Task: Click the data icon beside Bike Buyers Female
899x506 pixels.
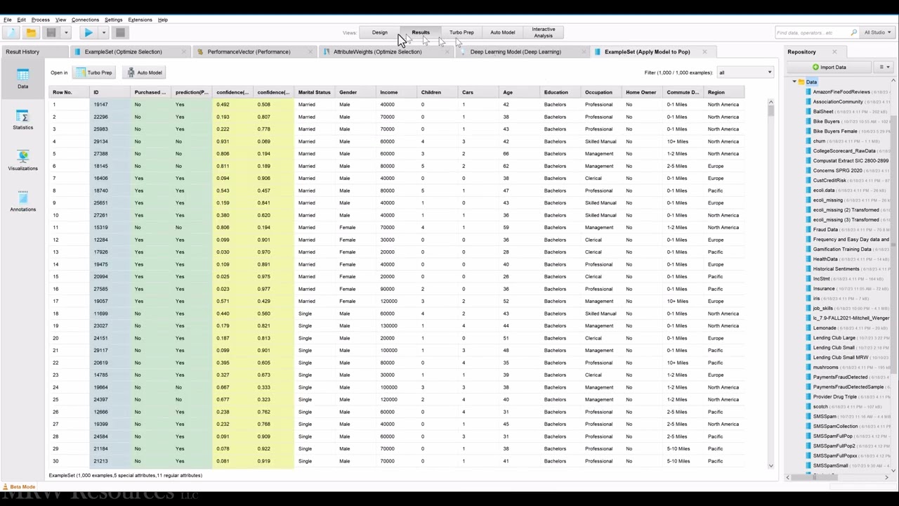Action: 808,131
